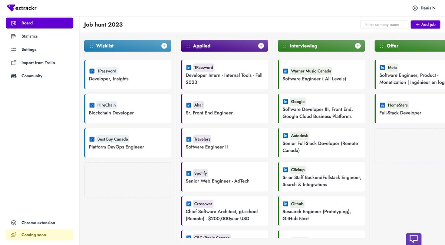Viewport: 445px width, 245px height.
Task: Open the Software Engineer, Product - Monetization card
Action: coord(410,75)
